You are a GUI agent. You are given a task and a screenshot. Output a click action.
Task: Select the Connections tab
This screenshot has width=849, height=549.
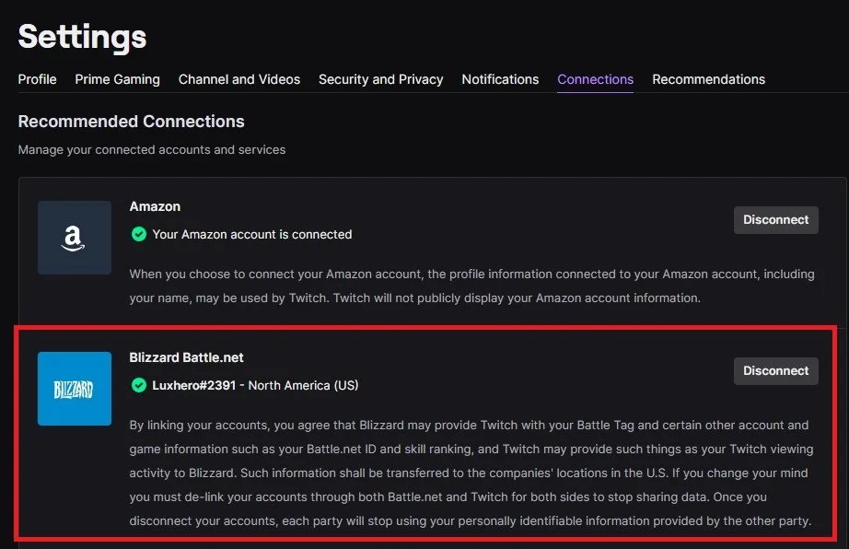[x=596, y=79]
